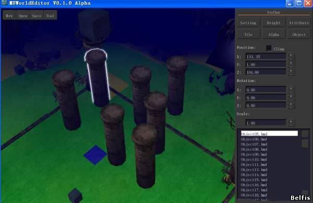
Task: Select the Tile tab
Action: tap(248, 34)
